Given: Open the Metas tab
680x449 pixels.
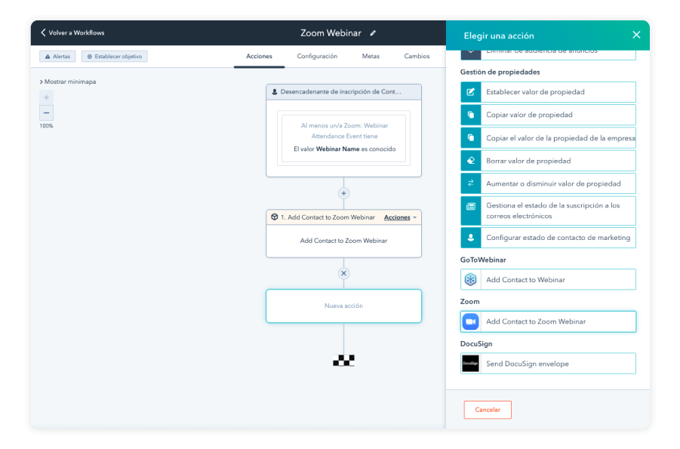Looking at the screenshot, I should click(371, 57).
